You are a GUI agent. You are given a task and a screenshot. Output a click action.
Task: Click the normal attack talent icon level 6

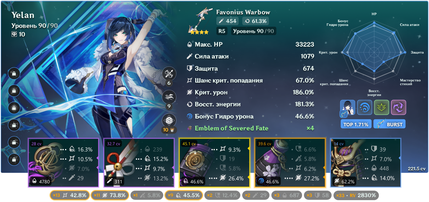click(x=169, y=74)
